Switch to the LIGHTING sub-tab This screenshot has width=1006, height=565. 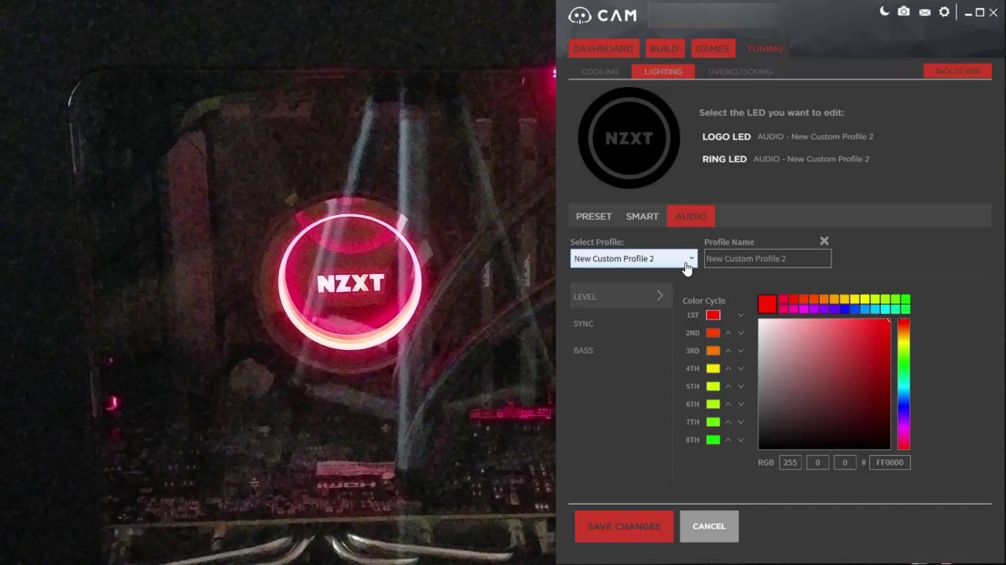tap(663, 71)
